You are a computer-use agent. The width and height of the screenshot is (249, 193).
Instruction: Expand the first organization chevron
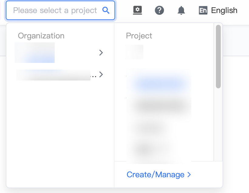tap(101, 53)
